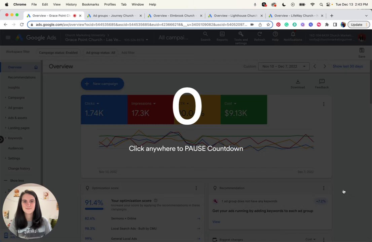
Task: Open the Clicks metric dropdown
Action: tap(92, 104)
